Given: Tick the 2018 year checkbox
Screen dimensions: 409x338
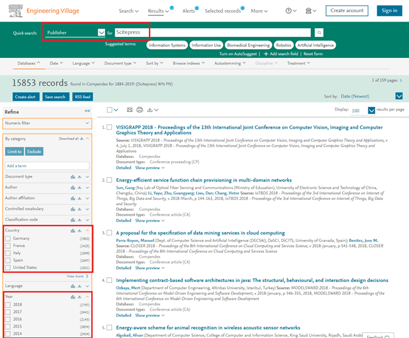Looking at the screenshot, I should click(8, 305).
